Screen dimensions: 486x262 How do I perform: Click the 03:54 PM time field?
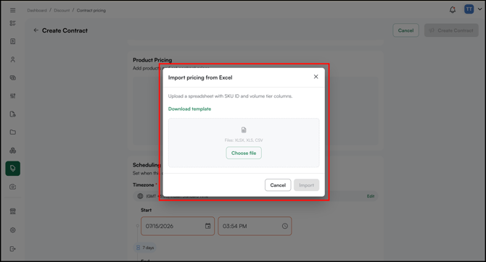point(255,226)
